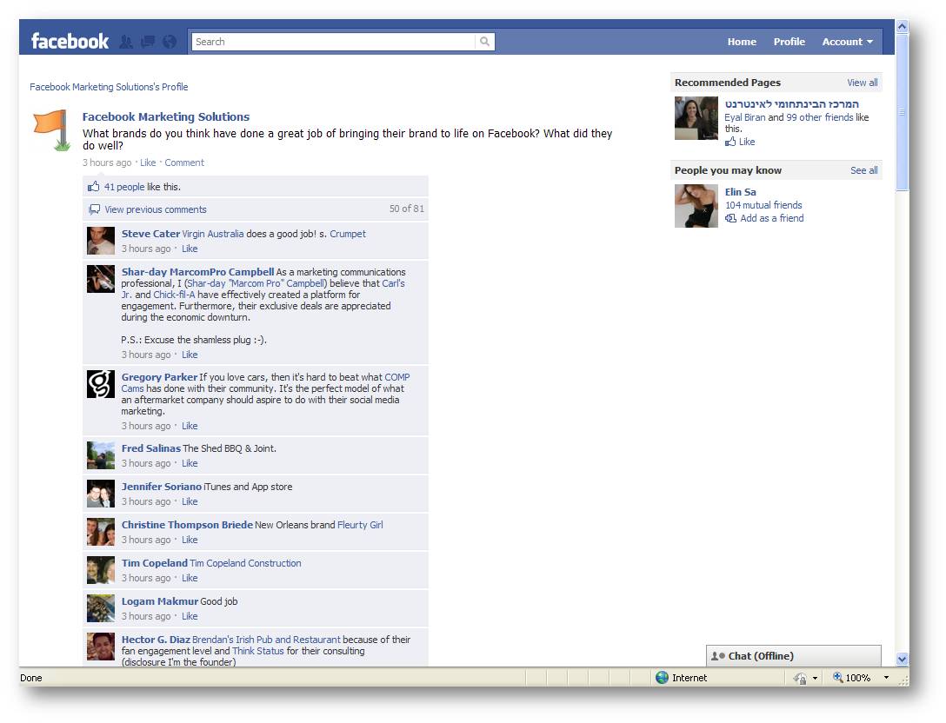Click the vertical scrollbar thumb
Viewport: 946px width, 723px height.
coord(902,112)
